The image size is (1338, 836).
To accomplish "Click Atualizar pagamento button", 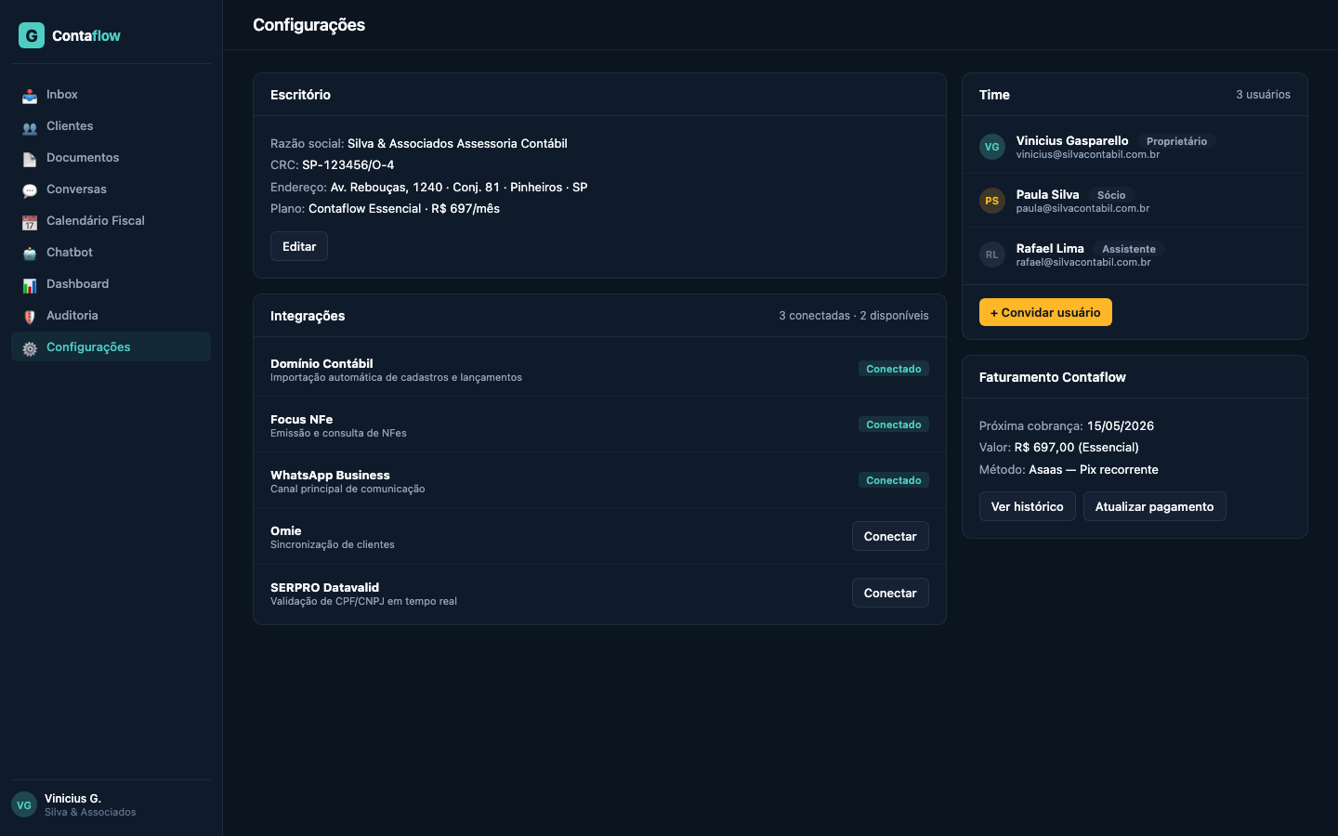I will point(1154,506).
